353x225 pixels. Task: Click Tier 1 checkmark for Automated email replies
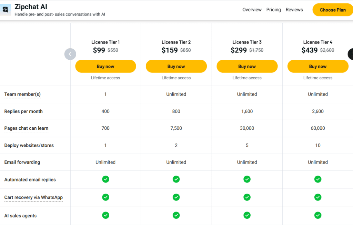tap(105, 179)
